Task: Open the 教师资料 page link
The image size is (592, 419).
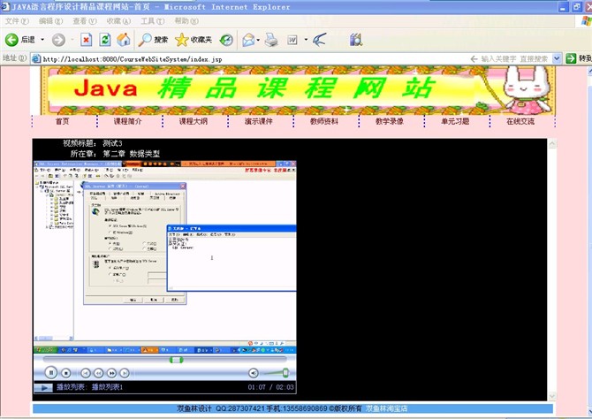Action: (x=324, y=121)
